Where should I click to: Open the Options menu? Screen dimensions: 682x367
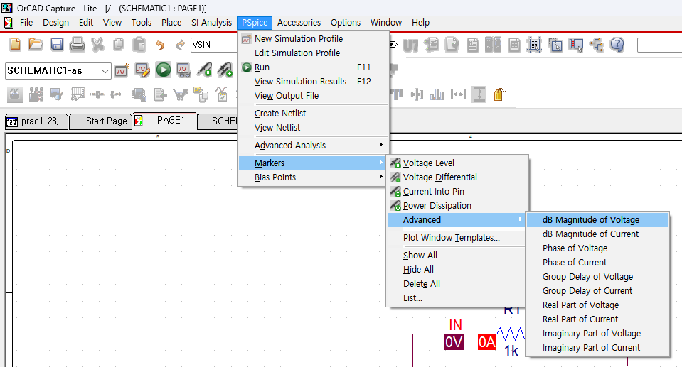click(x=346, y=23)
